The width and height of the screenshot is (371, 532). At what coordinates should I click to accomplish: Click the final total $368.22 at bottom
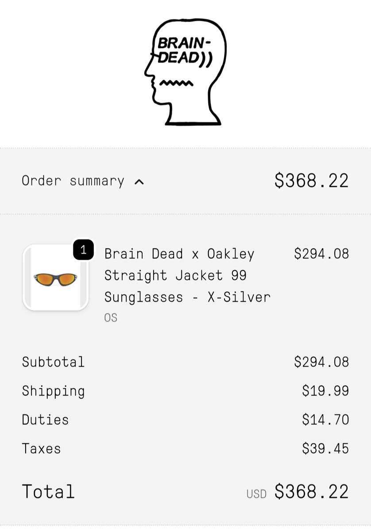pos(311,492)
